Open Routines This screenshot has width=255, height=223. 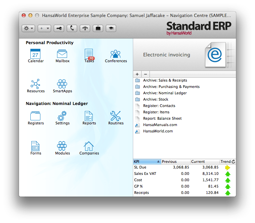116,118
